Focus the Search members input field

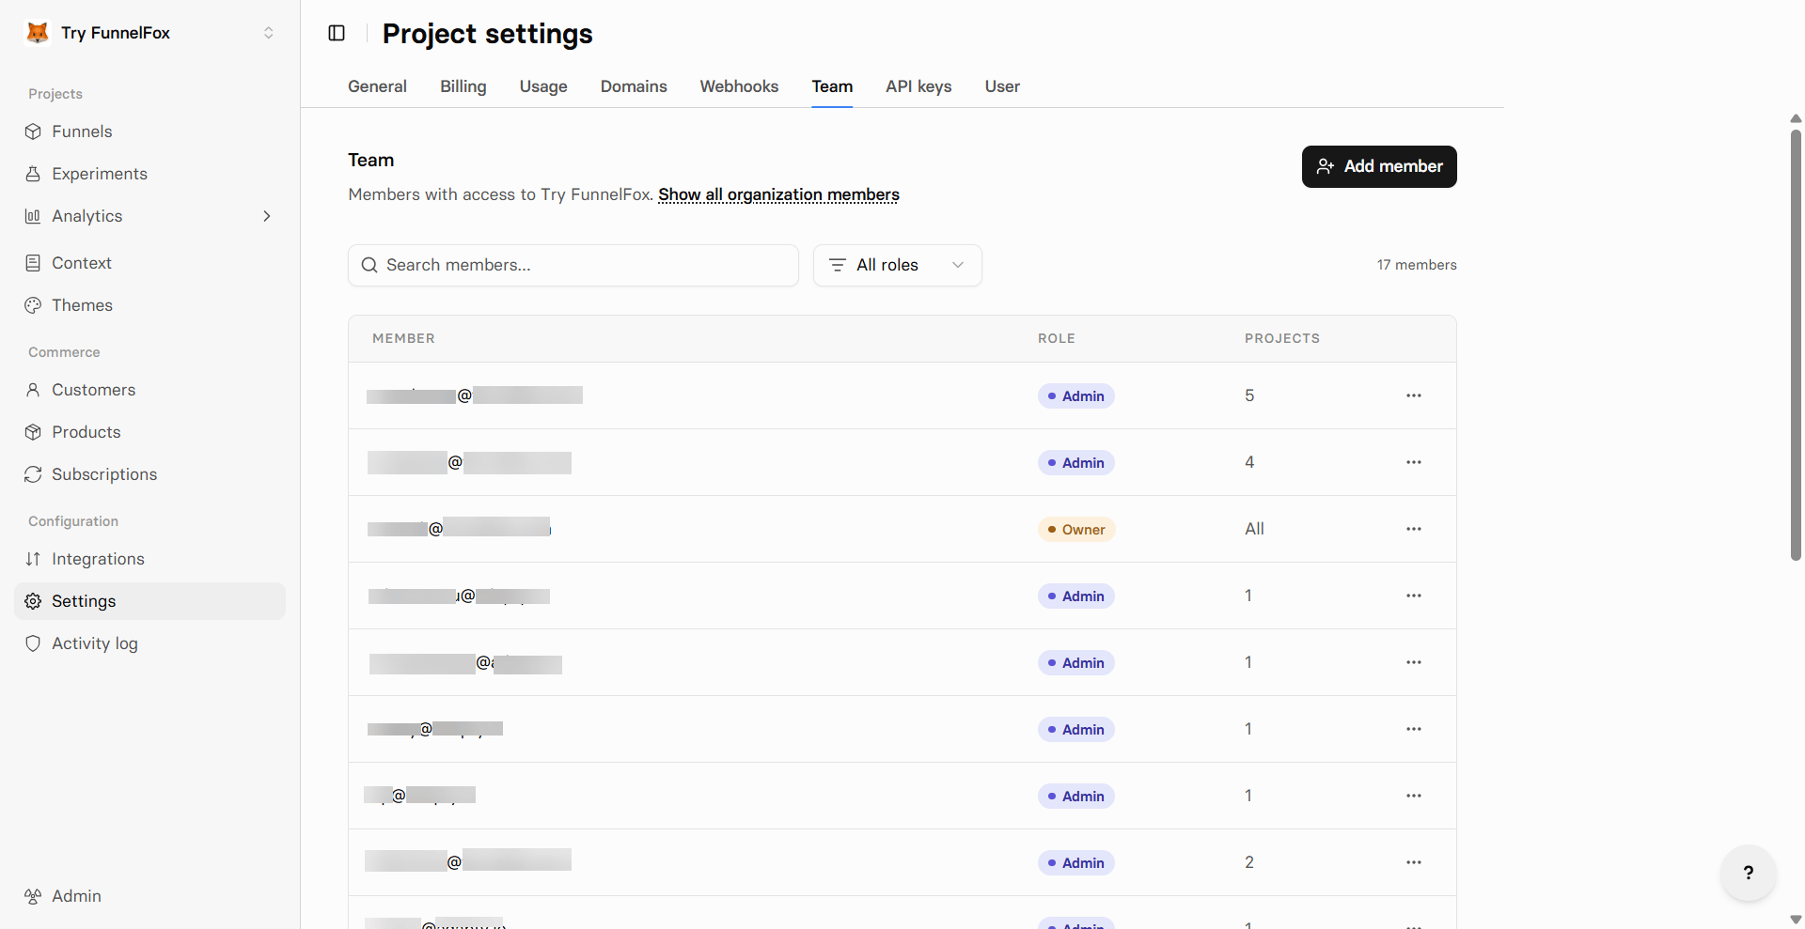tap(573, 265)
